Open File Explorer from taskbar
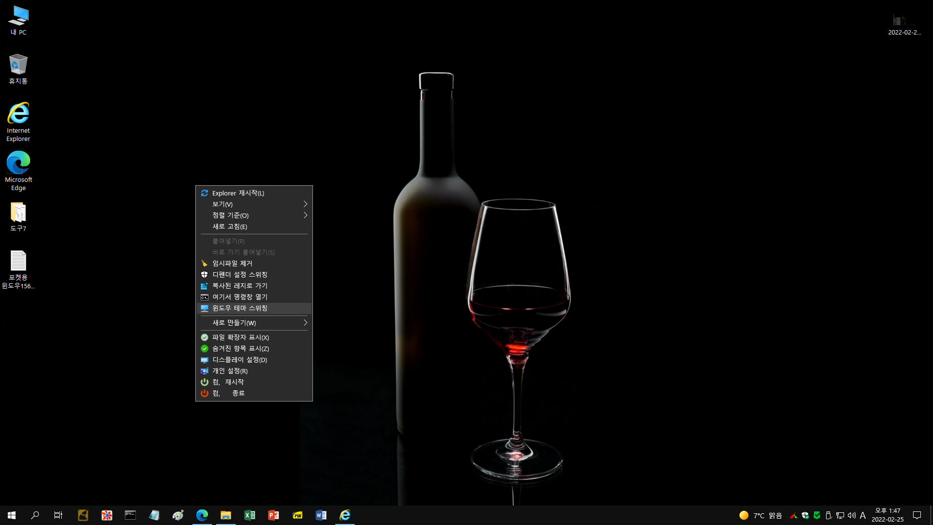The width and height of the screenshot is (933, 525). (x=225, y=515)
